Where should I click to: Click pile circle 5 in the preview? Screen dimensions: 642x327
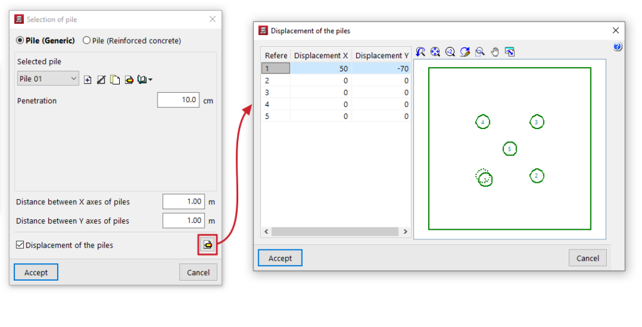pos(510,148)
